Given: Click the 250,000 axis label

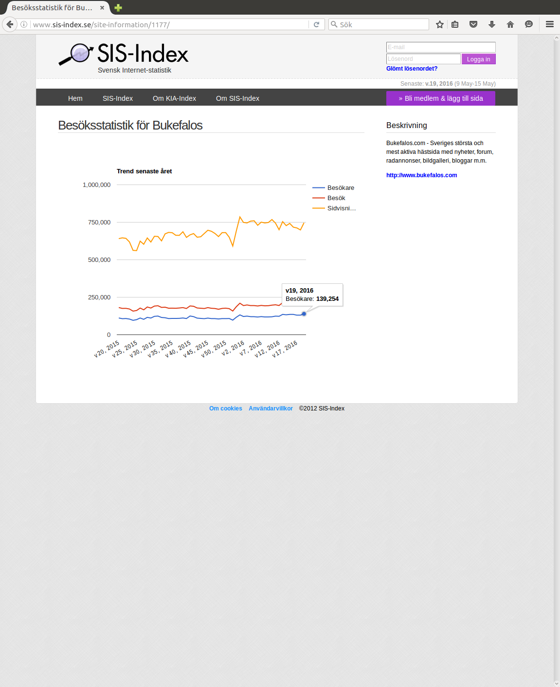Looking at the screenshot, I should click(99, 297).
